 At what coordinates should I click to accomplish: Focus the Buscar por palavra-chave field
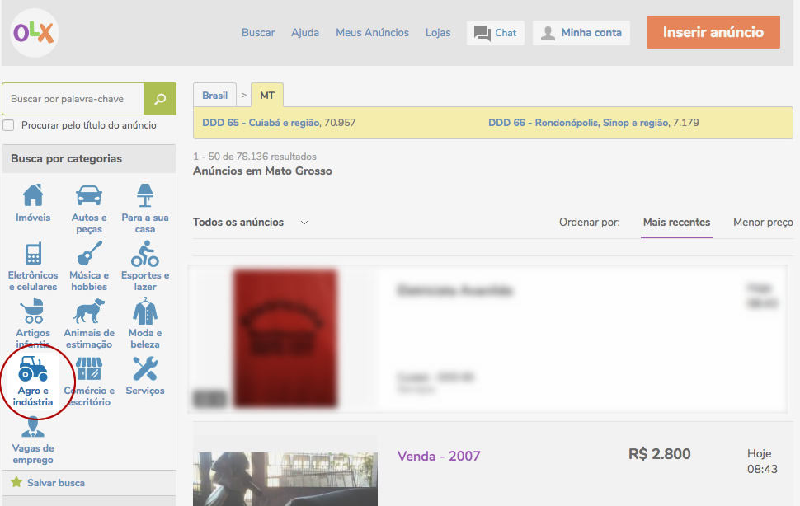click(73, 99)
